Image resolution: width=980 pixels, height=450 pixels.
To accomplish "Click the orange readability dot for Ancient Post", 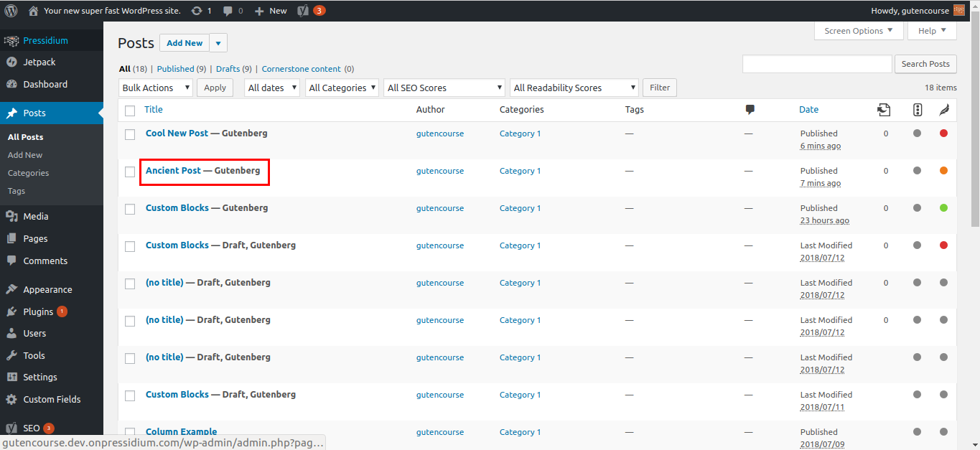I will [943, 170].
